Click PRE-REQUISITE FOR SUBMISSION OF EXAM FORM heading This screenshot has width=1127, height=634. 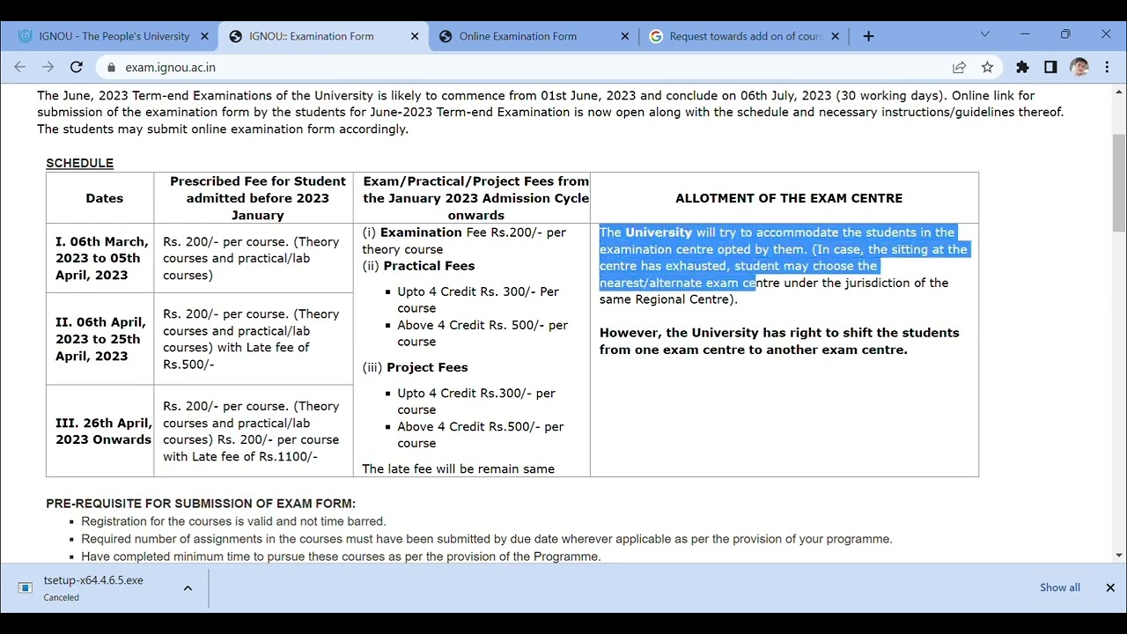pyautogui.click(x=201, y=504)
